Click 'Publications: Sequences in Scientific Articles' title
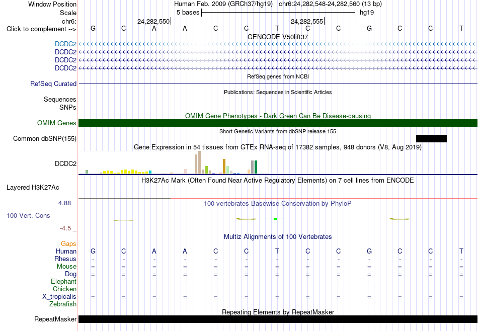This screenshot has width=478, height=331. tap(278, 92)
